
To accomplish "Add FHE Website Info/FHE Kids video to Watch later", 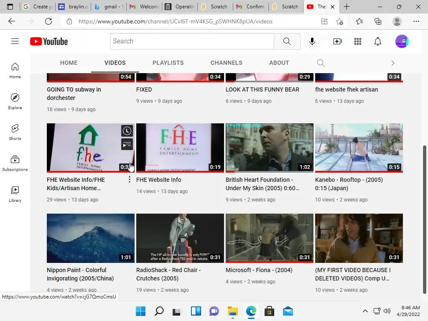I will point(127,131).
